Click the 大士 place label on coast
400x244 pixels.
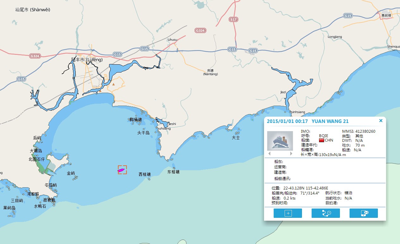click(x=236, y=138)
